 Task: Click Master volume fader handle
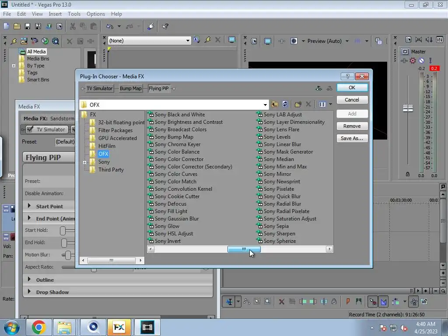(408, 108)
